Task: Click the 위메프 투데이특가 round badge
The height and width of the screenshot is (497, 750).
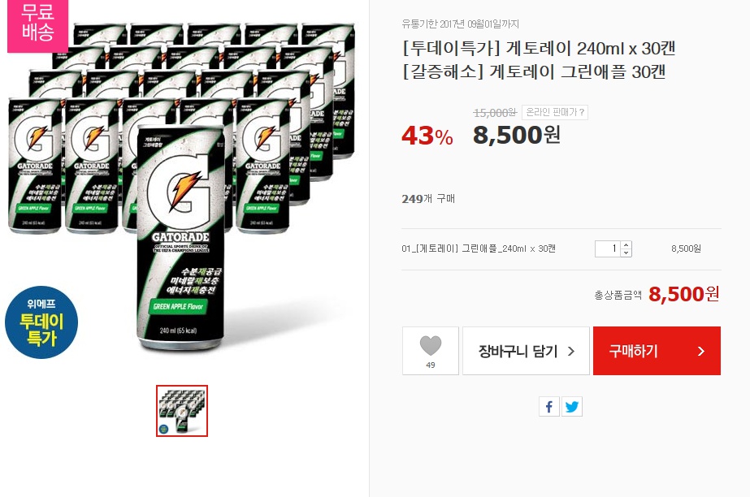Action: click(x=41, y=322)
